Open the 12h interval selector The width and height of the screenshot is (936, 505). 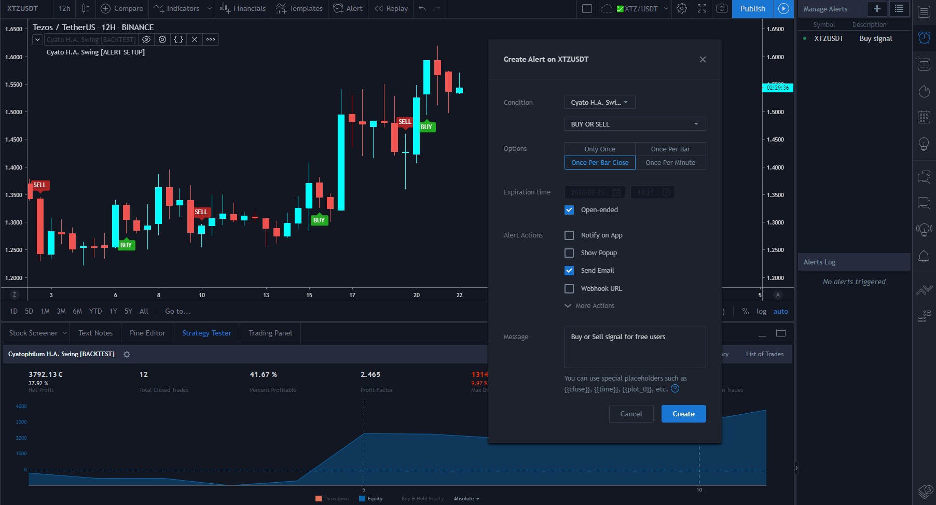(64, 8)
